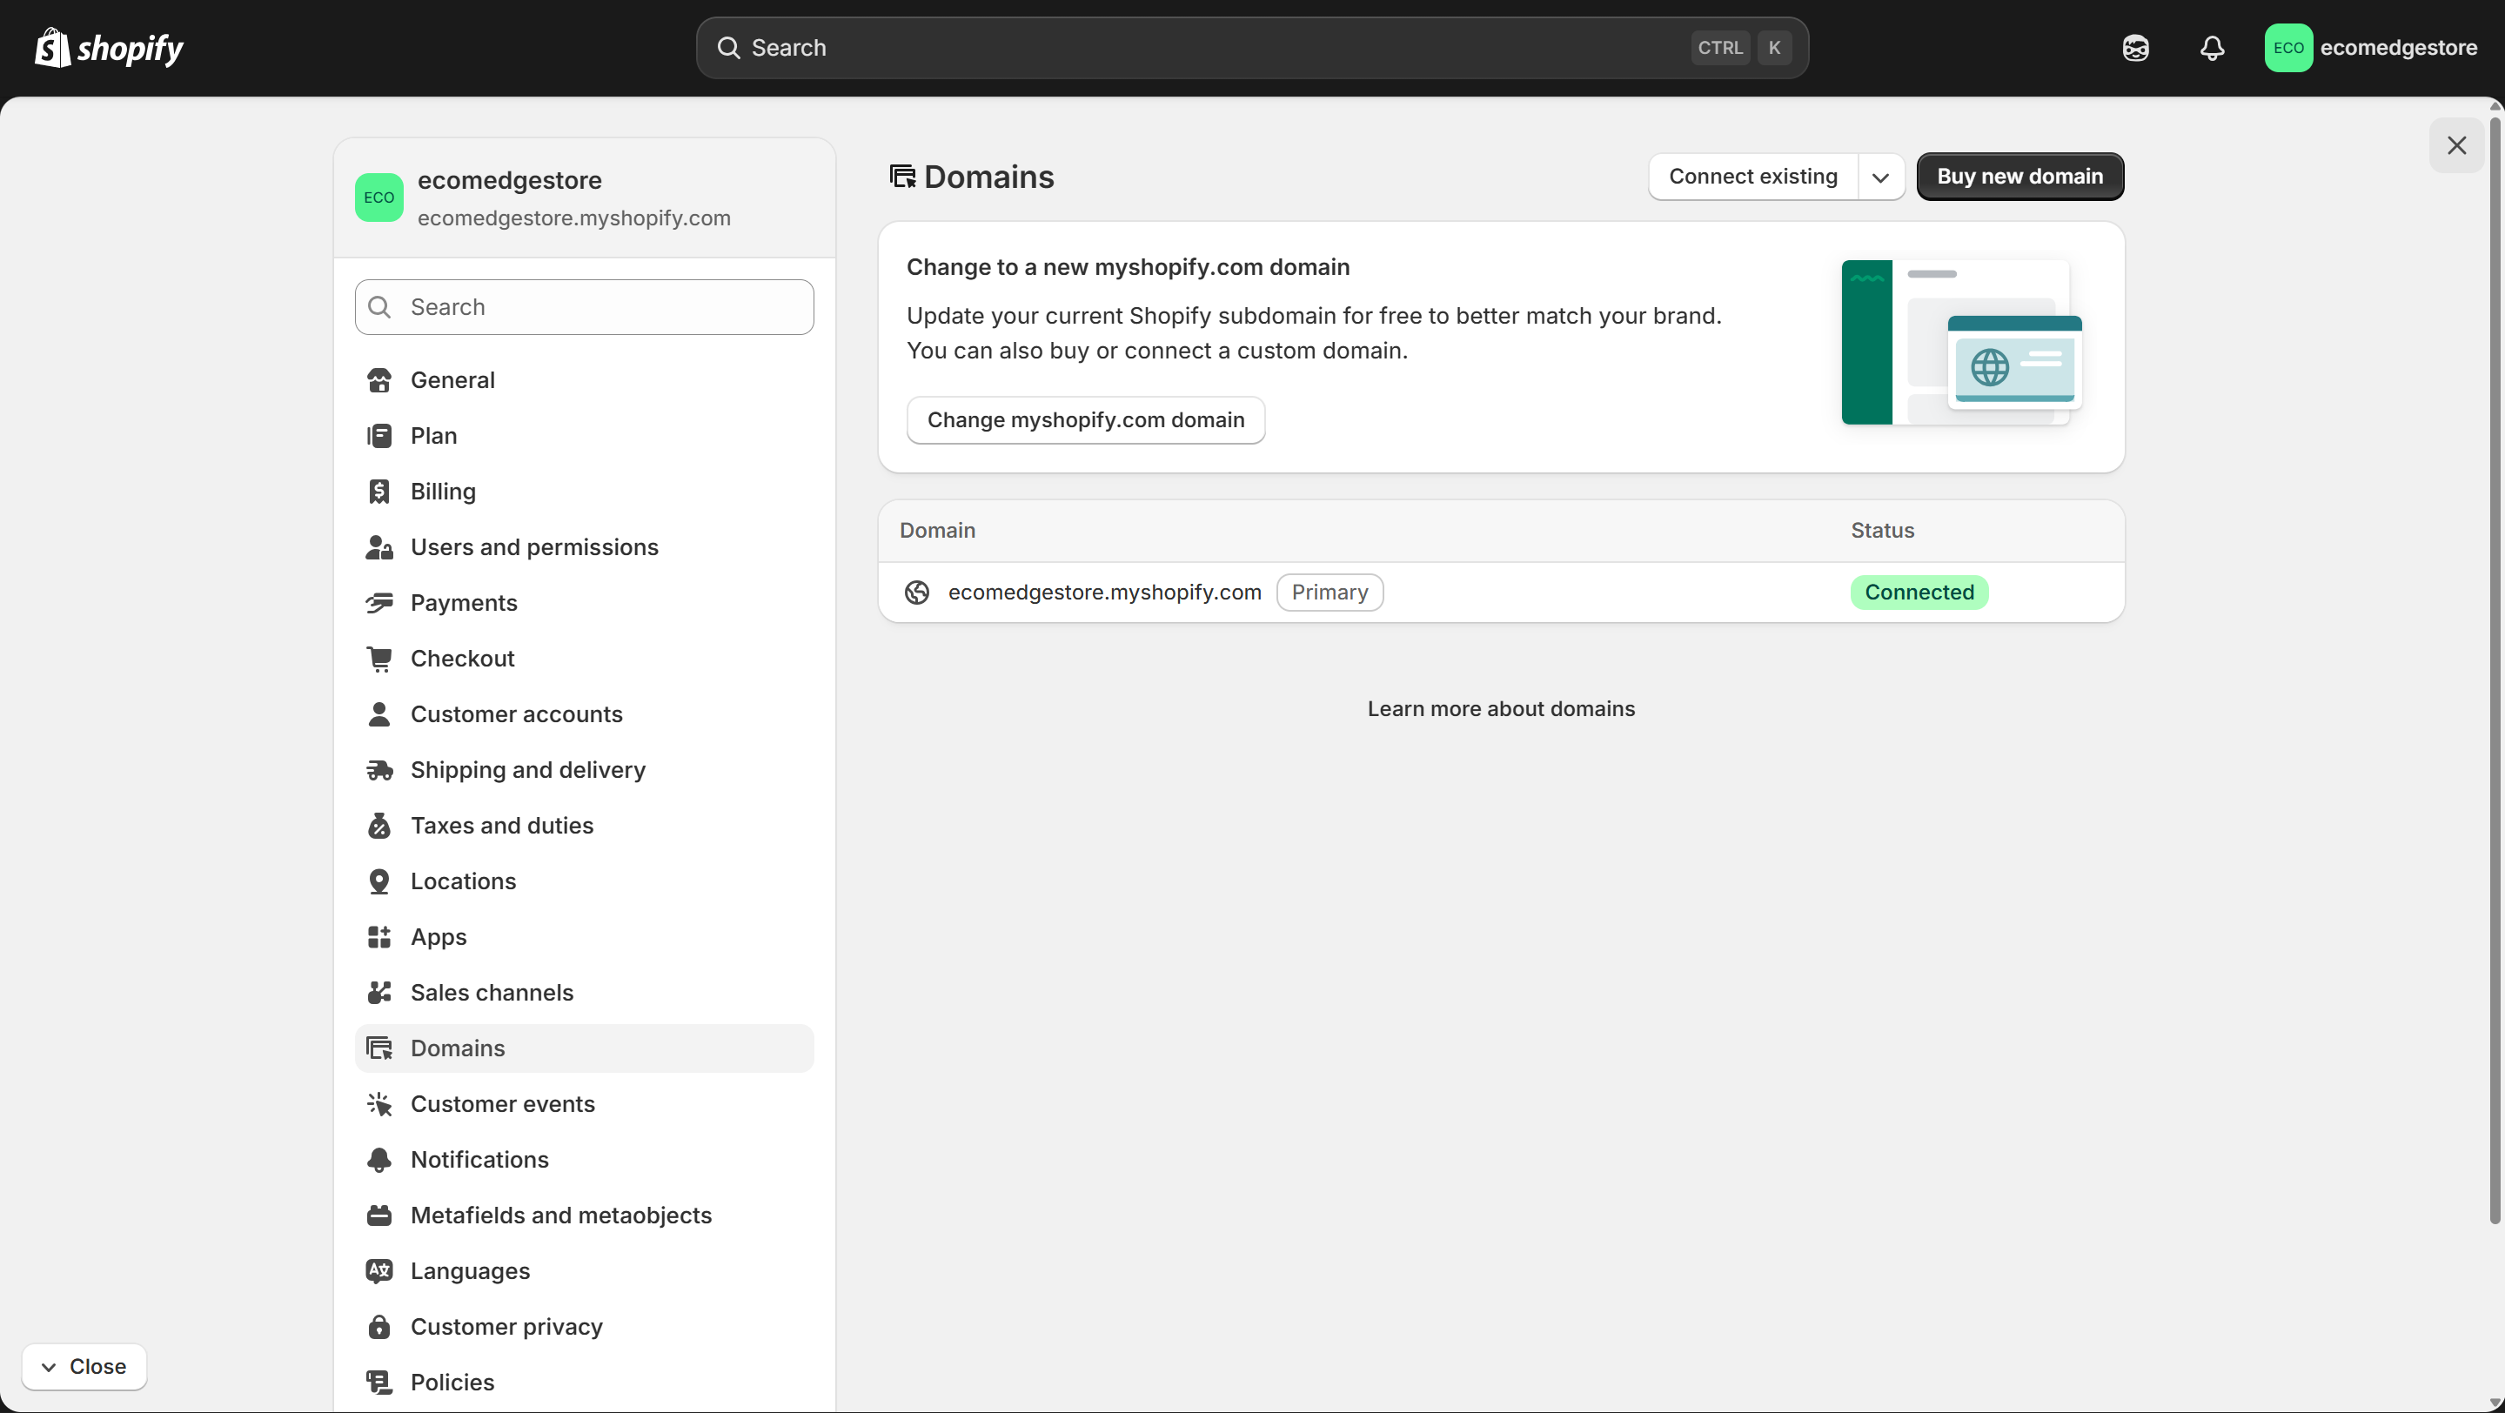
Task: Click the Shipping and delivery truck icon
Action: [x=378, y=769]
